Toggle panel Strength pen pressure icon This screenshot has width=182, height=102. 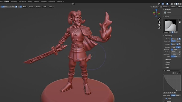pyautogui.click(x=177, y=44)
